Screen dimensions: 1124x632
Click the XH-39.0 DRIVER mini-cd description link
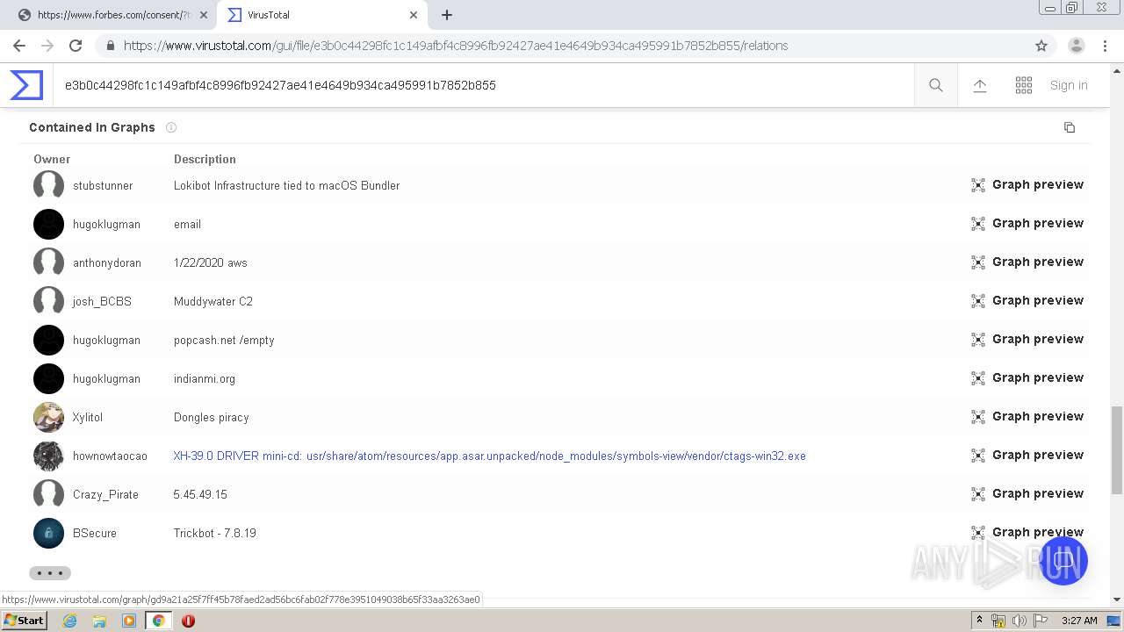pos(489,456)
